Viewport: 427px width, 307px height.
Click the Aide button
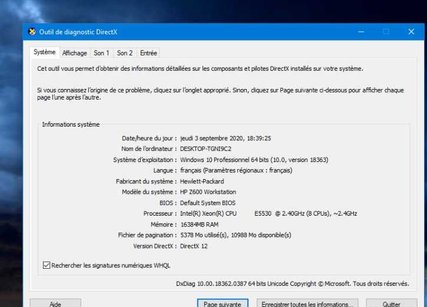click(x=55, y=303)
